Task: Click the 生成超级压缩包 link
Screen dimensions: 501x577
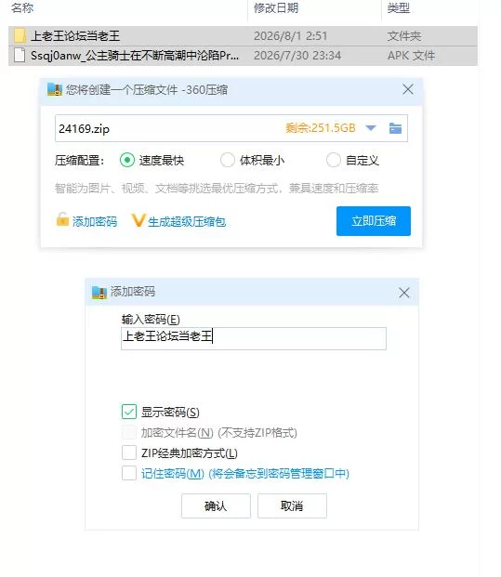Action: pos(187,221)
